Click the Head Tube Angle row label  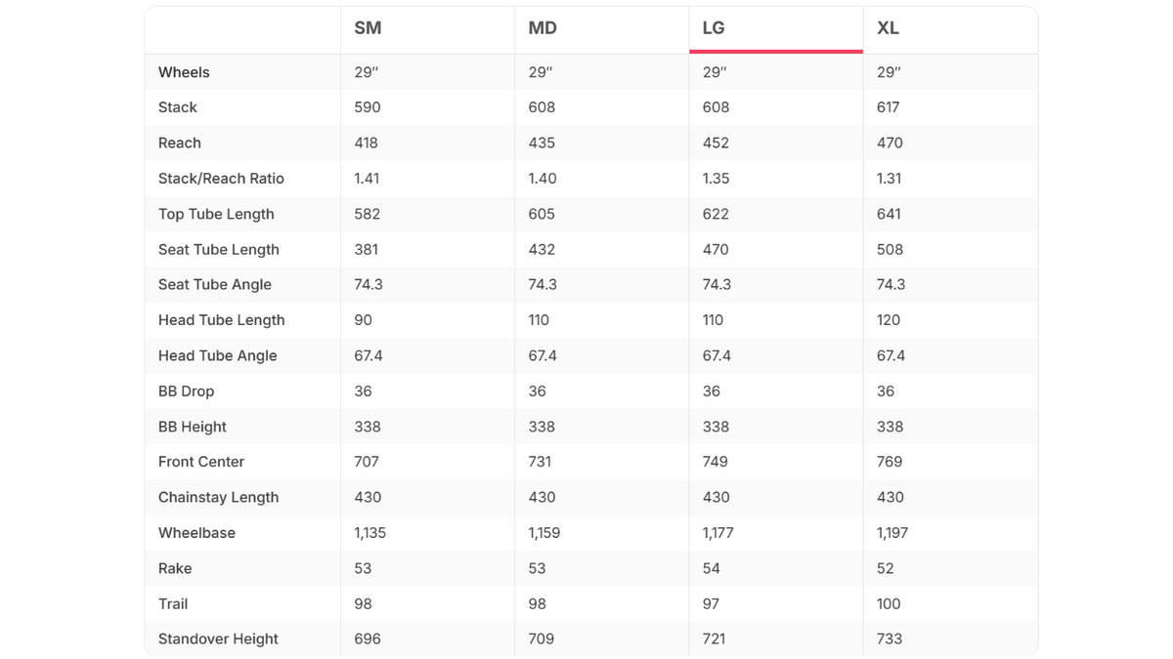[218, 355]
